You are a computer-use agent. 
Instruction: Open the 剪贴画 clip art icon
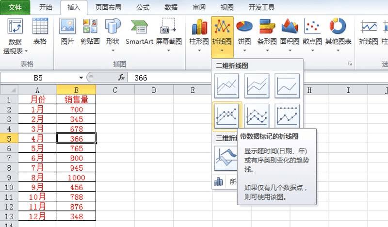tap(90, 26)
